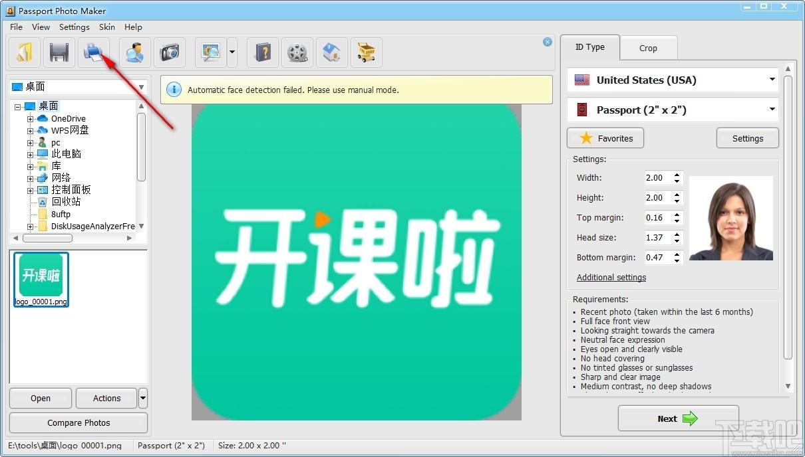The image size is (805, 457).
Task: Open the 桌面 folder location dropdown
Action: pos(77,87)
